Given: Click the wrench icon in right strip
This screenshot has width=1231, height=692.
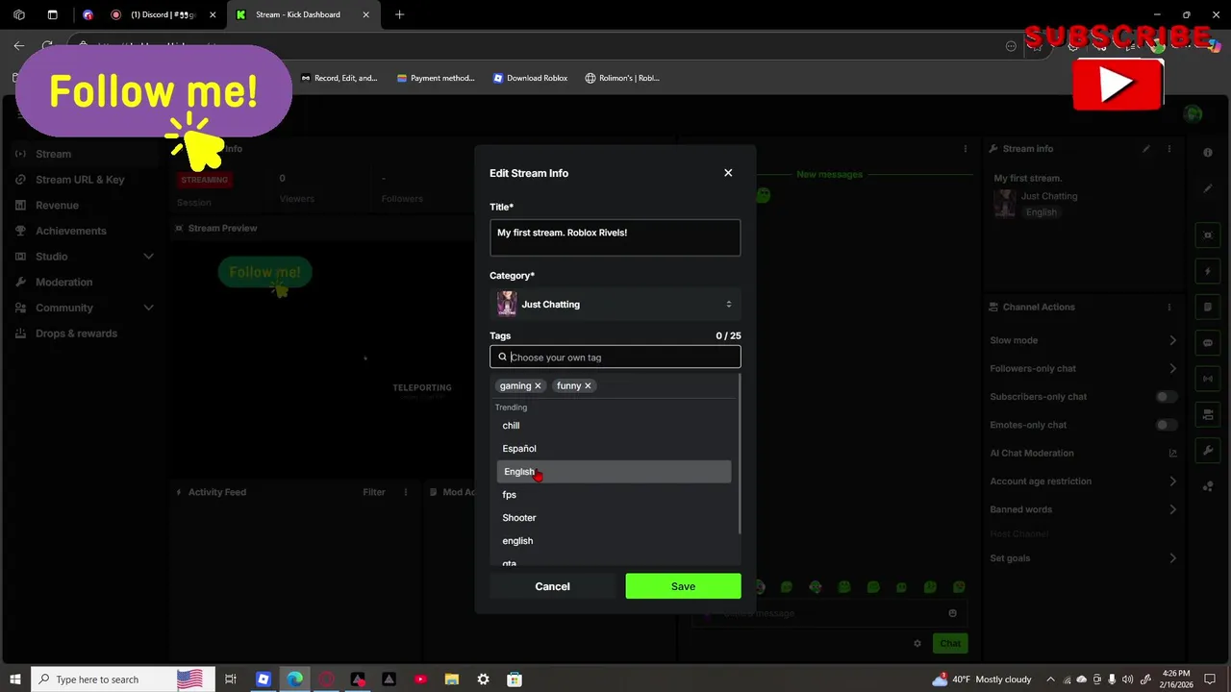Looking at the screenshot, I should [x=1208, y=451].
